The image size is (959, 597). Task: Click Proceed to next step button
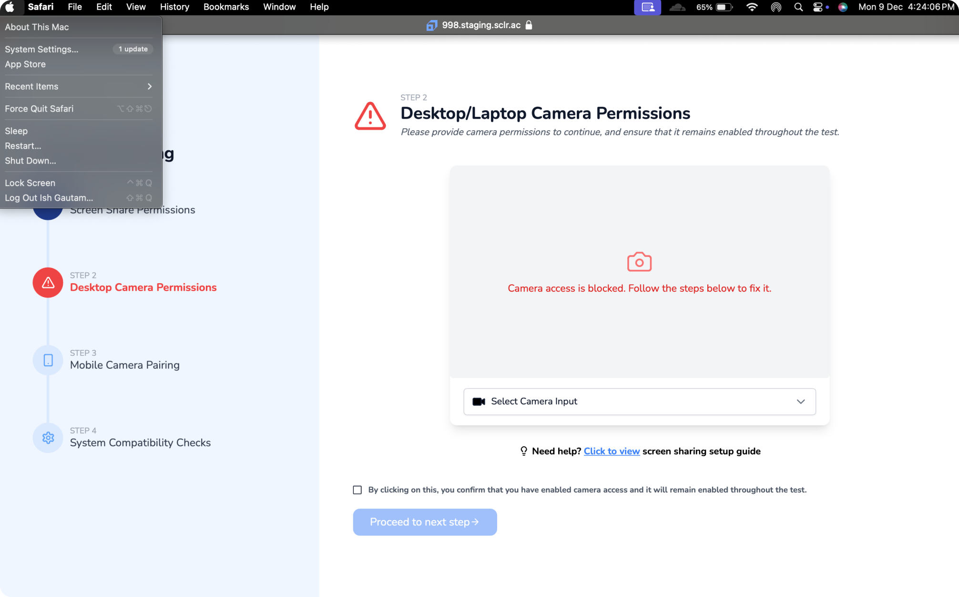[425, 522]
